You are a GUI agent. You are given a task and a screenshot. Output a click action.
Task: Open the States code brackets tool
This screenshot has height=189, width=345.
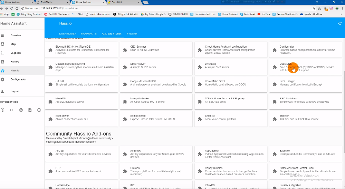click(12, 110)
